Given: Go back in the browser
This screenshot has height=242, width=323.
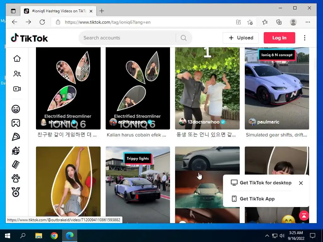Looking at the screenshot, I should (x=15, y=22).
